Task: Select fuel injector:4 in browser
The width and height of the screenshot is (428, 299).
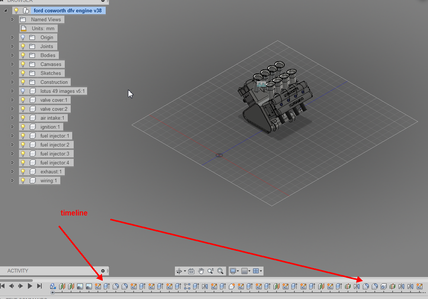Action: pos(46,163)
